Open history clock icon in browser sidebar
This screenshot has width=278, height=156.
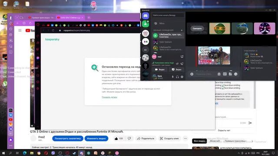(10, 29)
